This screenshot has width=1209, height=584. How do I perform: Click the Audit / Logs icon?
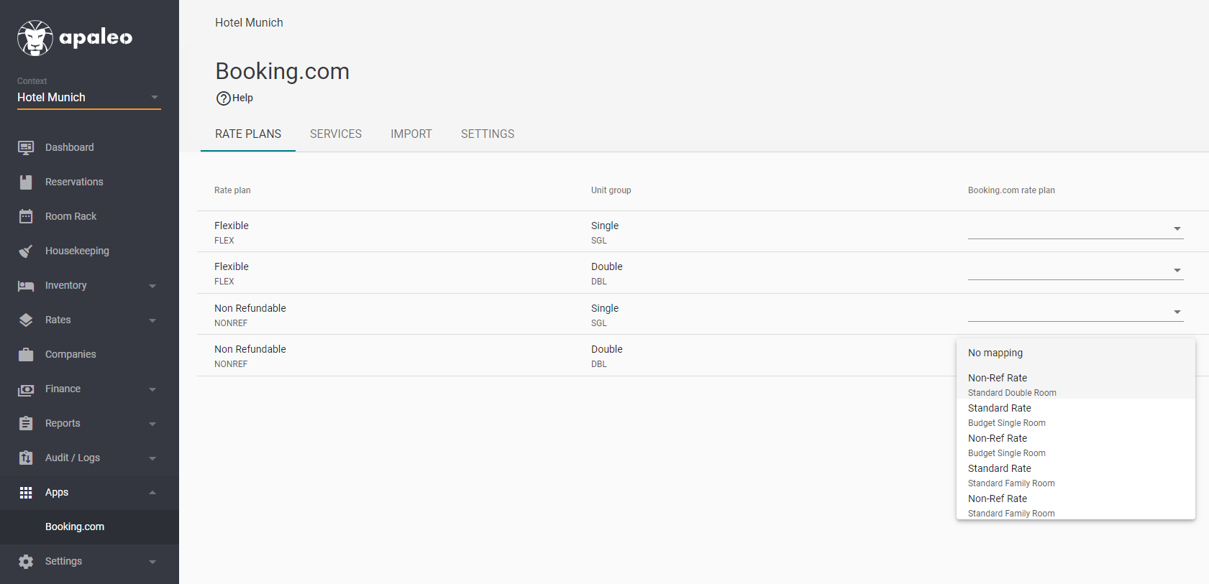(x=26, y=458)
